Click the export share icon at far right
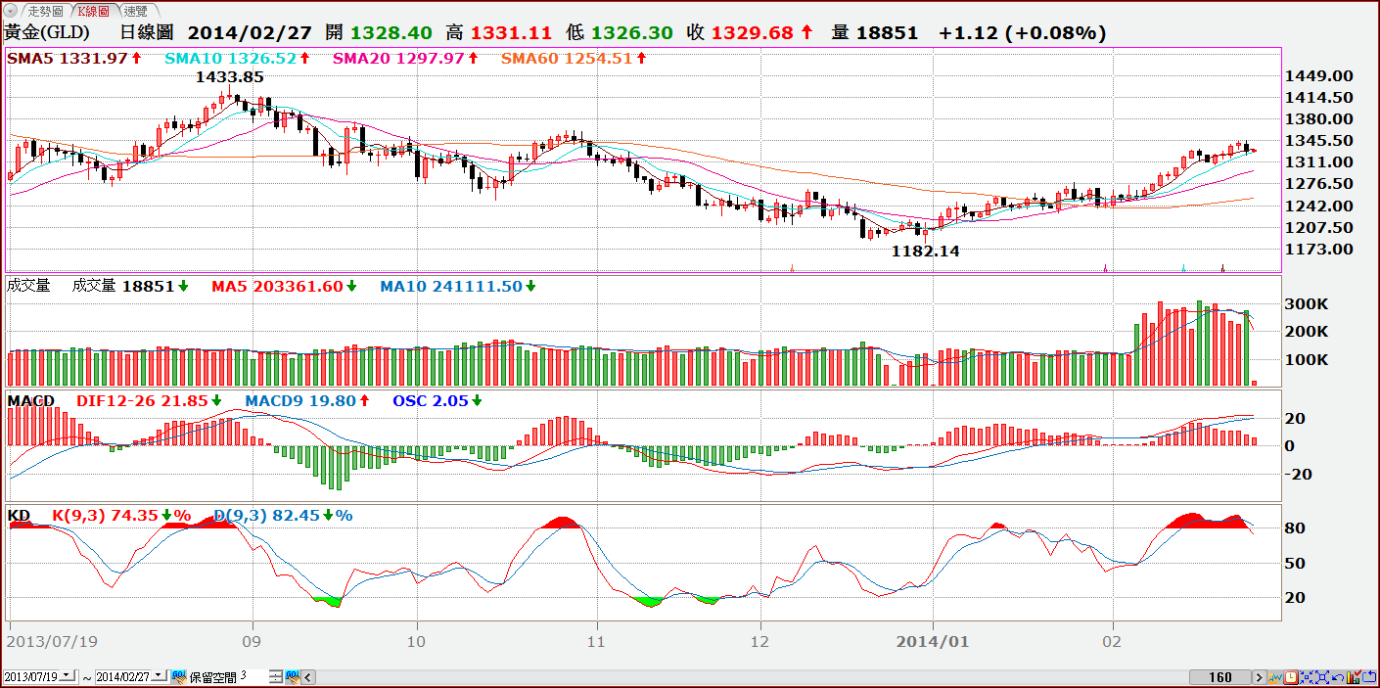Viewport: 1380px width, 688px height. (1369, 676)
